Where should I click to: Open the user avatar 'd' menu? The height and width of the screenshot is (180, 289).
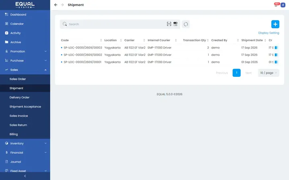[x=283, y=5]
